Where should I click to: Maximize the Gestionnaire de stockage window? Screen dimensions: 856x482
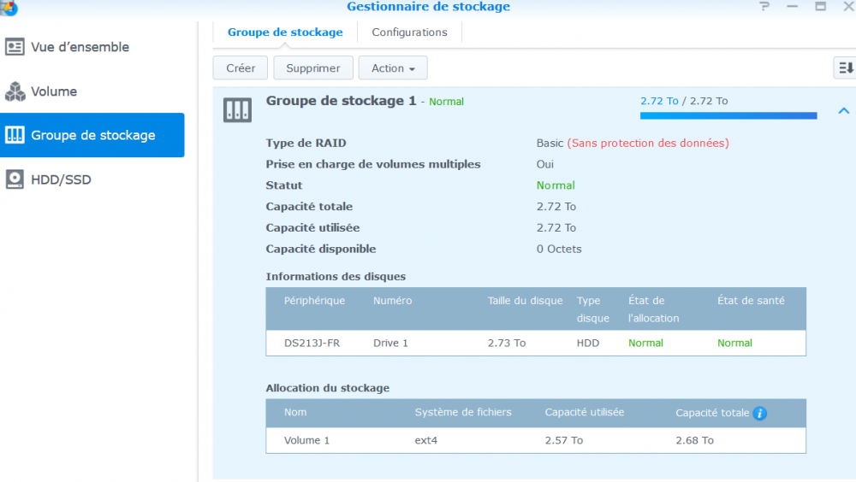point(821,7)
